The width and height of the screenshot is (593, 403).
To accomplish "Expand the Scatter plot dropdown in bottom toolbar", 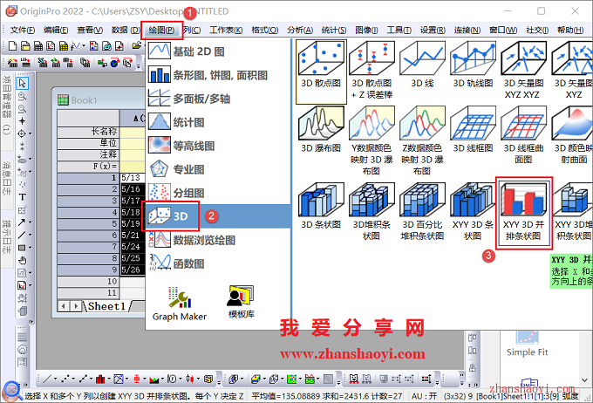I will coord(73,379).
